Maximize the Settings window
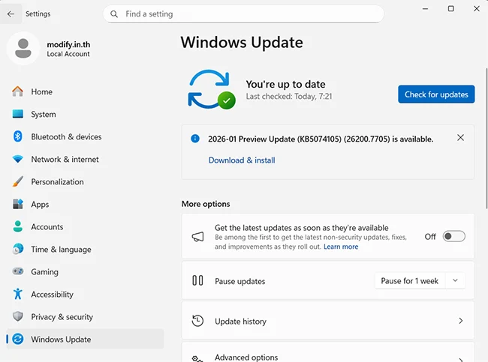The width and height of the screenshot is (488, 362). 450,9
